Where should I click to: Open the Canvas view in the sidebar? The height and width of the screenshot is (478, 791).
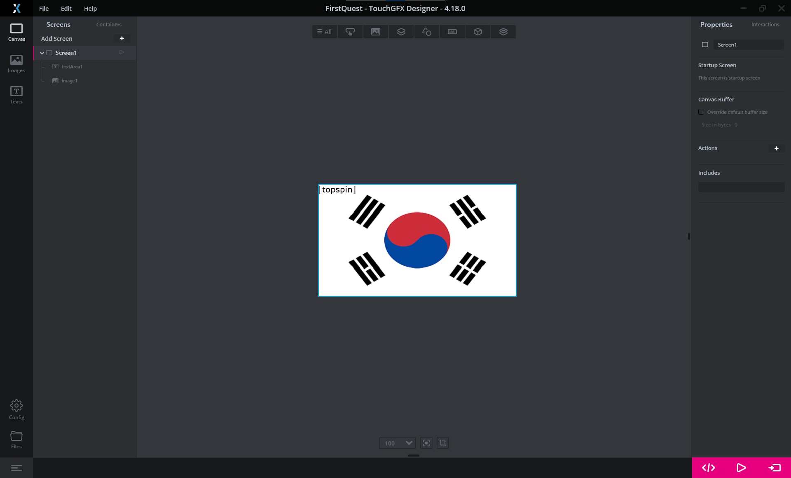pyautogui.click(x=16, y=33)
